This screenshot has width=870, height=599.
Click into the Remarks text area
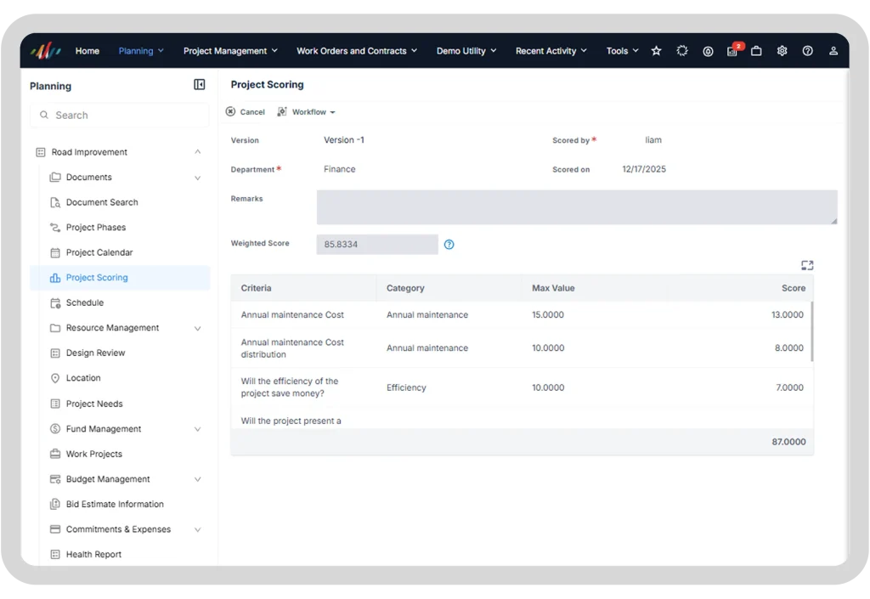(577, 206)
